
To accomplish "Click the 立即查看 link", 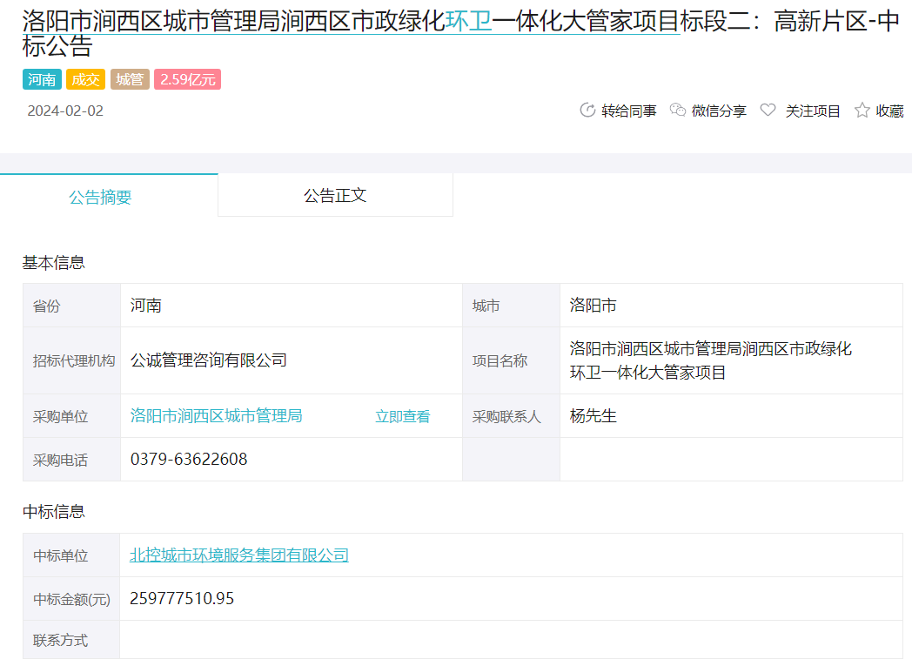I will pos(403,416).
